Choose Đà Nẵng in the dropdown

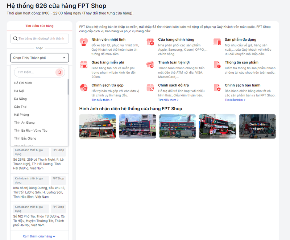39,99
